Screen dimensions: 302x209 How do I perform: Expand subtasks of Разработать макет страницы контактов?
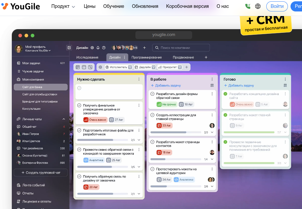[x=212, y=159]
